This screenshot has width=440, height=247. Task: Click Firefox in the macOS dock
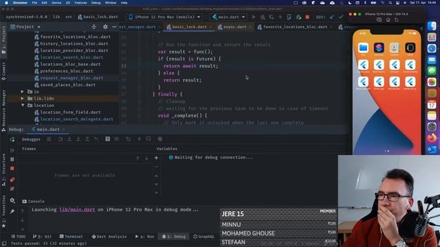pyautogui.click(x=432, y=138)
